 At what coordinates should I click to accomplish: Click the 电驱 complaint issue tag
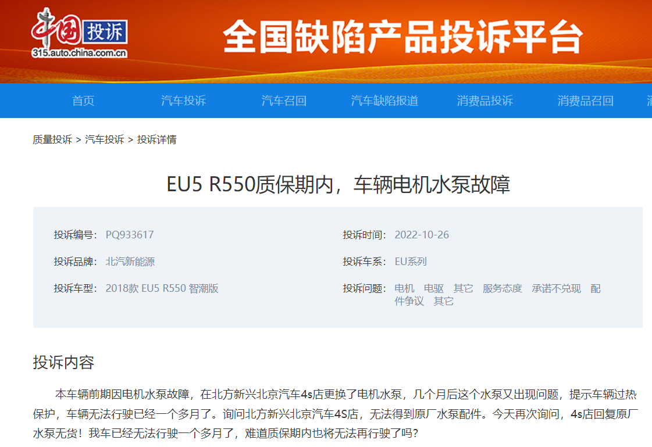coord(434,288)
